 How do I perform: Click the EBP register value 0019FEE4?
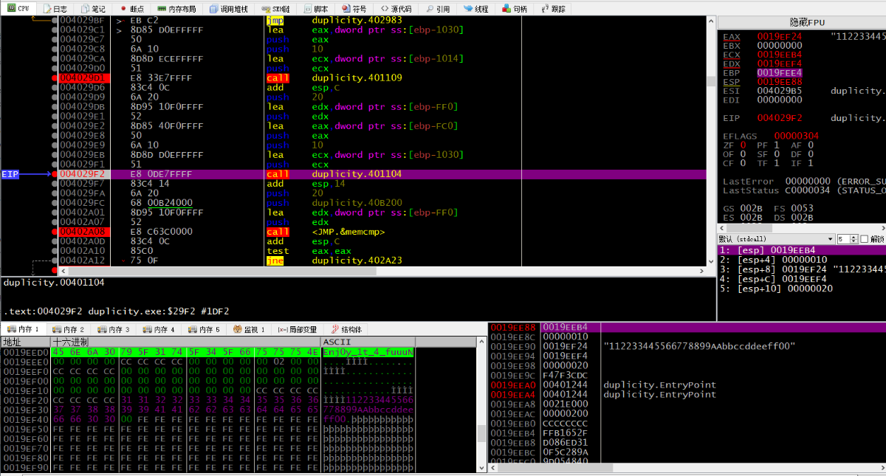tap(779, 73)
